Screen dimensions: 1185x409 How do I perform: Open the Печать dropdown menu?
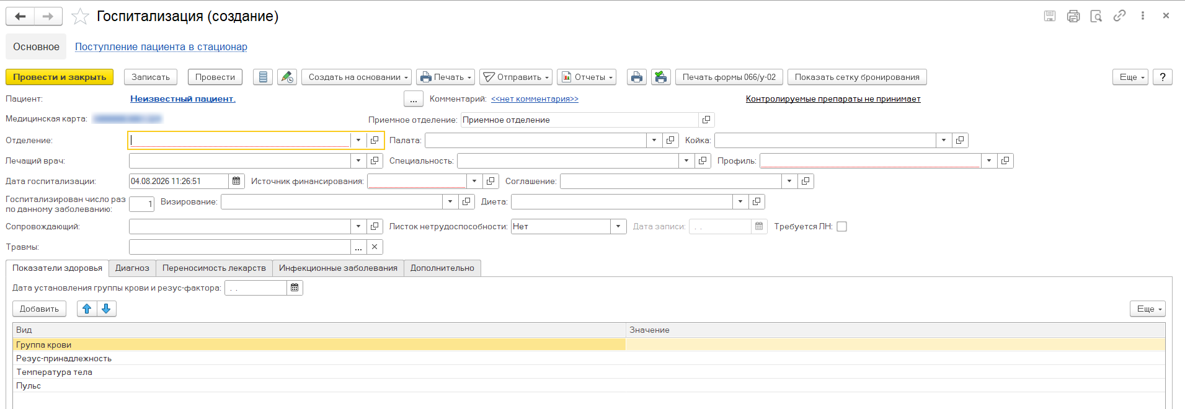pos(445,77)
